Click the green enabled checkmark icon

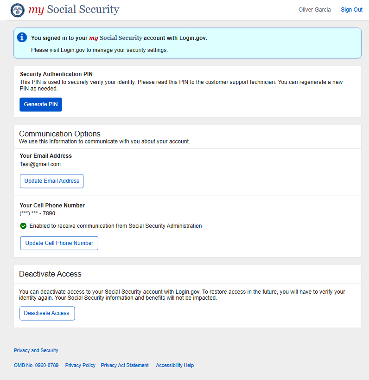[23, 226]
